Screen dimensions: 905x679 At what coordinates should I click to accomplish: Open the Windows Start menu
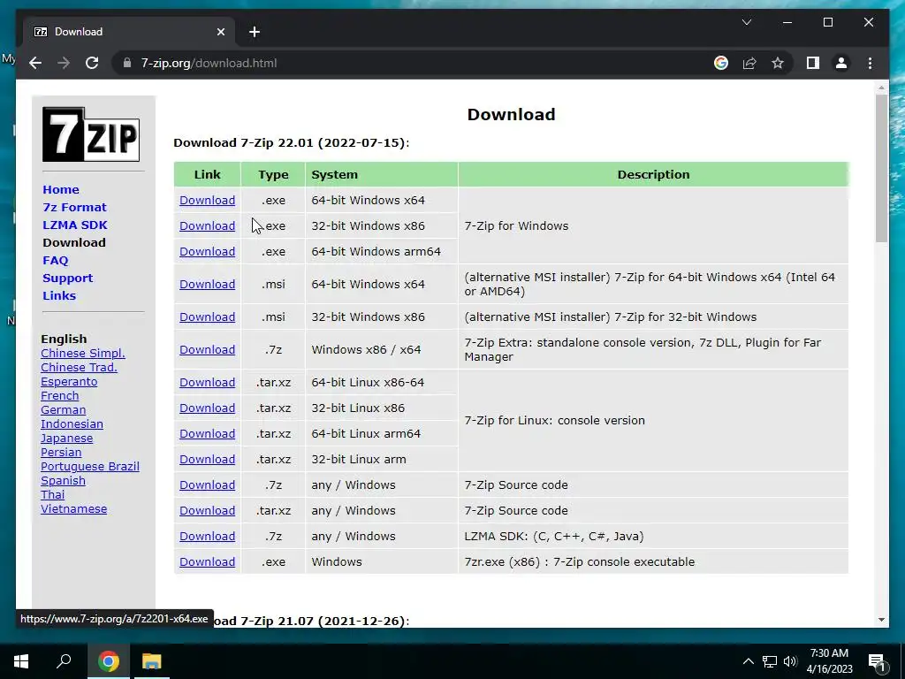21,661
